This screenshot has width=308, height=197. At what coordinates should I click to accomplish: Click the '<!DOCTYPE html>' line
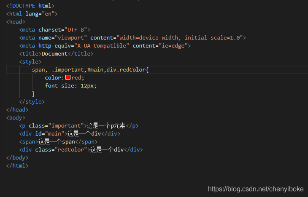point(30,6)
